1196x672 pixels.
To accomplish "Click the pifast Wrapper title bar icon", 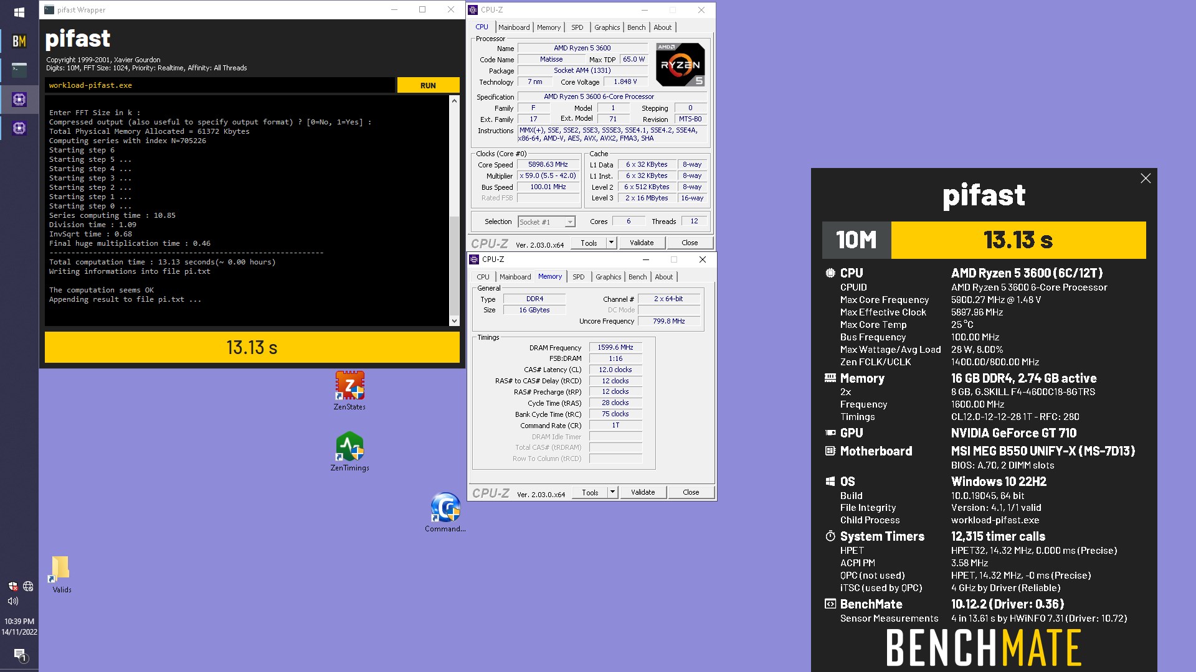I will [x=49, y=10].
